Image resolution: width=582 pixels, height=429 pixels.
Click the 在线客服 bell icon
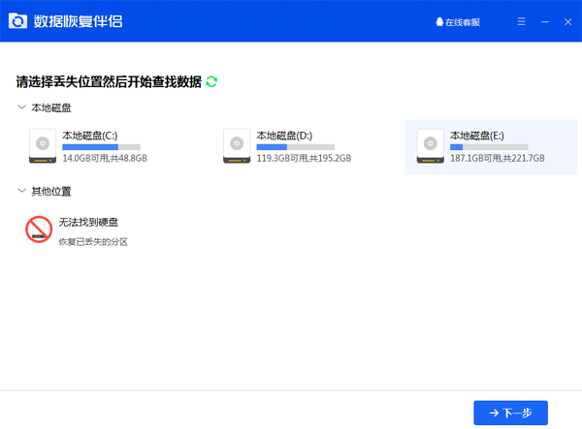439,21
